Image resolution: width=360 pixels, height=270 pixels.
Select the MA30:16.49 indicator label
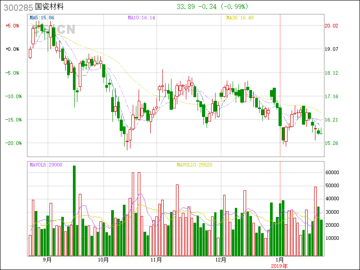point(240,18)
